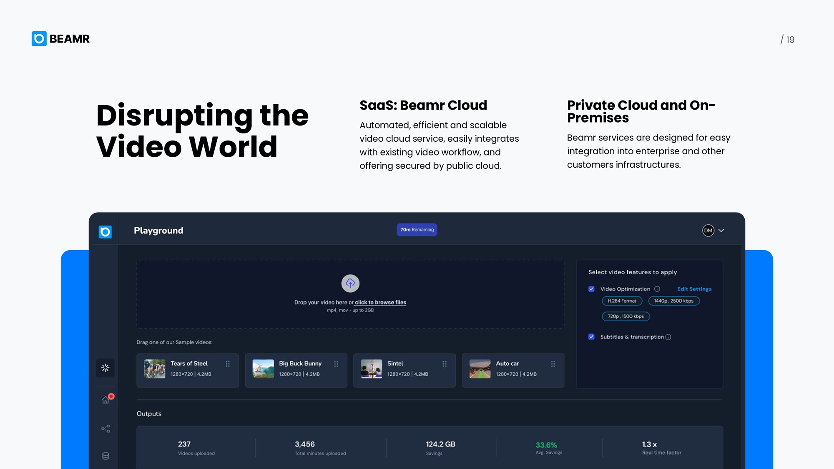The width and height of the screenshot is (834, 469).
Task: Select the share nodes sidebar icon
Action: click(106, 429)
